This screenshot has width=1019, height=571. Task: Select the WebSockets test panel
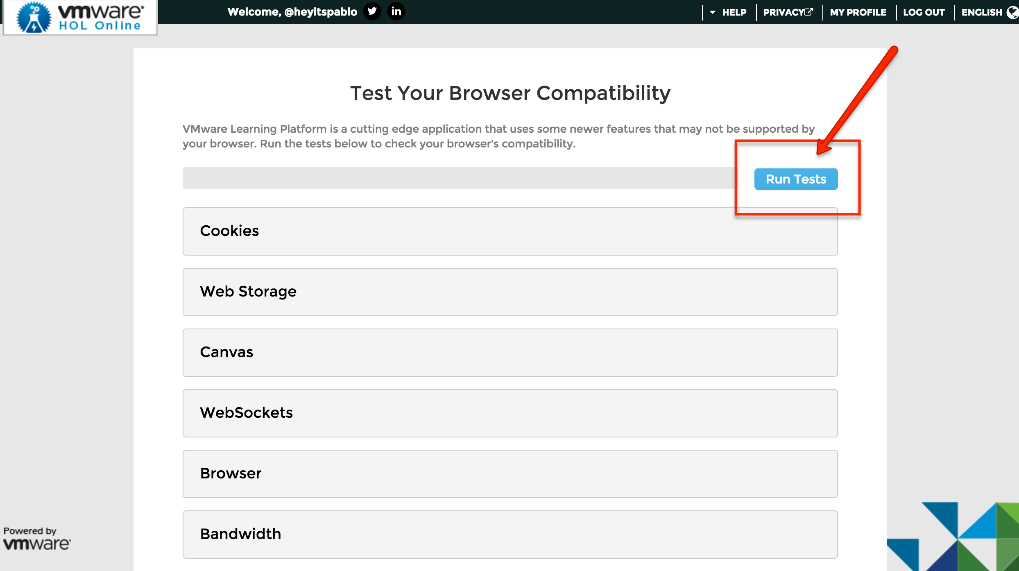click(x=510, y=413)
